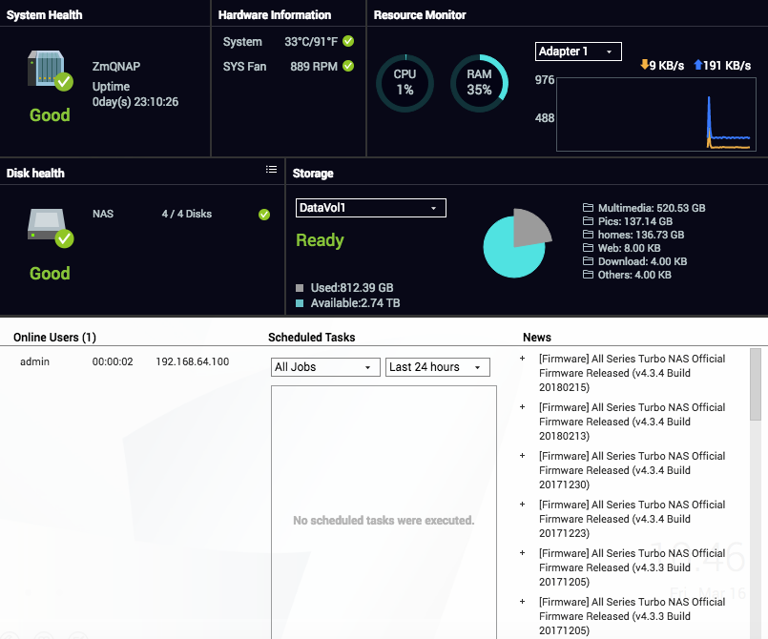Viewport: 768px width, 639px height.
Task: Click the Pics folder icon
Action: coord(588,221)
